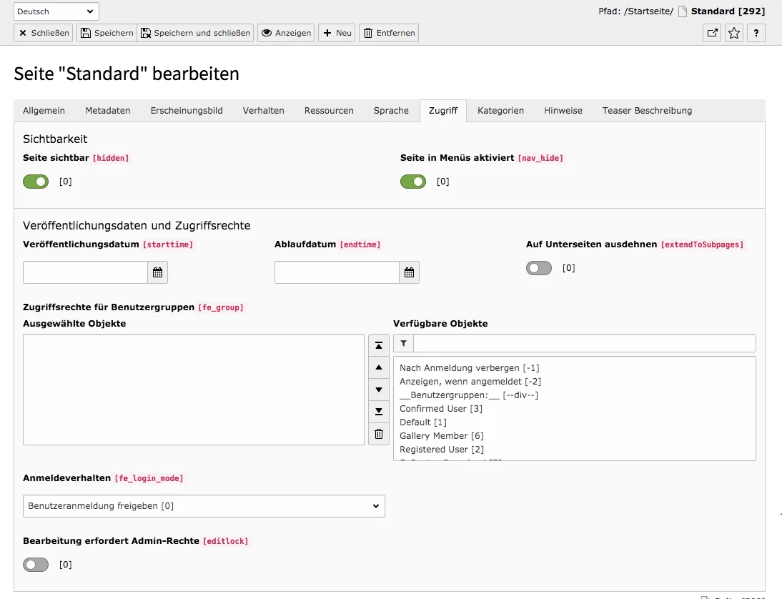Click the bookmark star icon in the header
This screenshot has height=599, width=782.
coord(733,33)
